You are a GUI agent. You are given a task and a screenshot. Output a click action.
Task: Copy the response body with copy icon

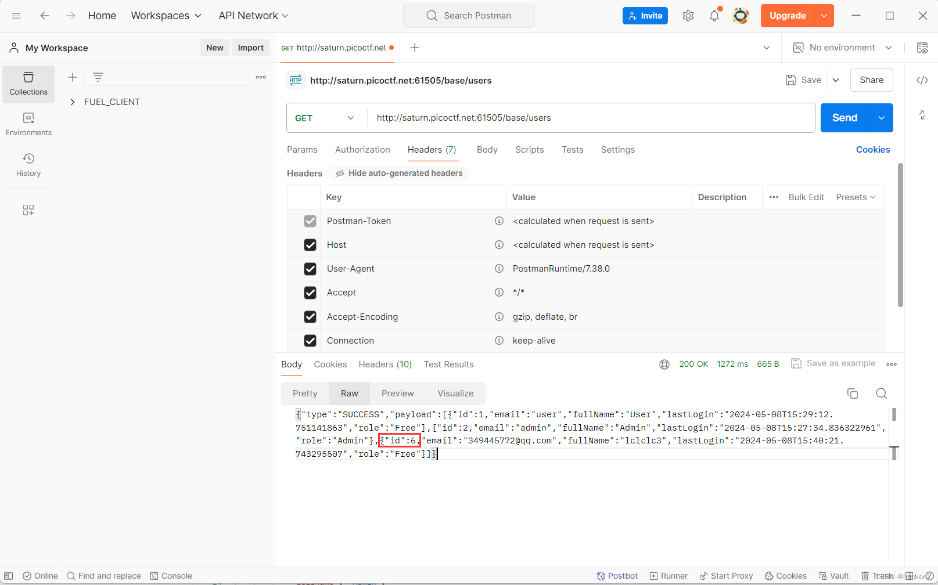click(x=853, y=393)
